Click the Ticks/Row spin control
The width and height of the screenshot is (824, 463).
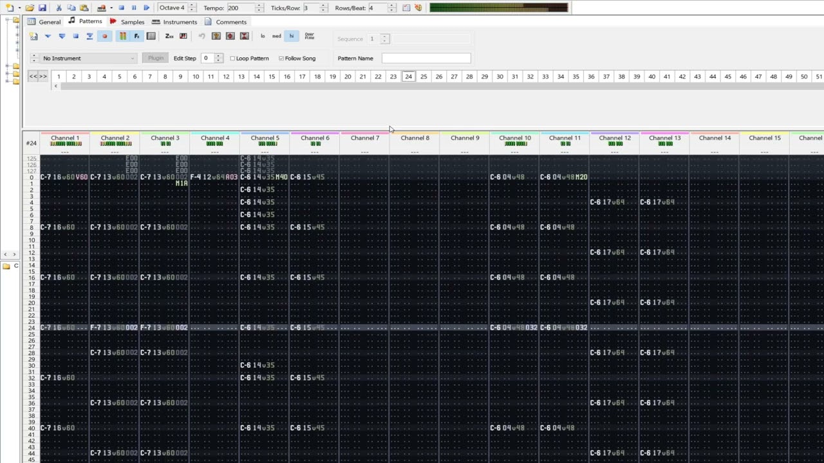(x=323, y=8)
